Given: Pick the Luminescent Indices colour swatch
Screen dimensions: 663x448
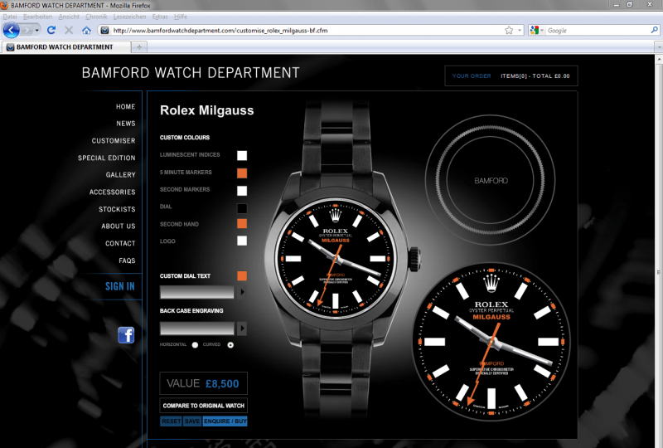Looking at the screenshot, I should pyautogui.click(x=242, y=155).
